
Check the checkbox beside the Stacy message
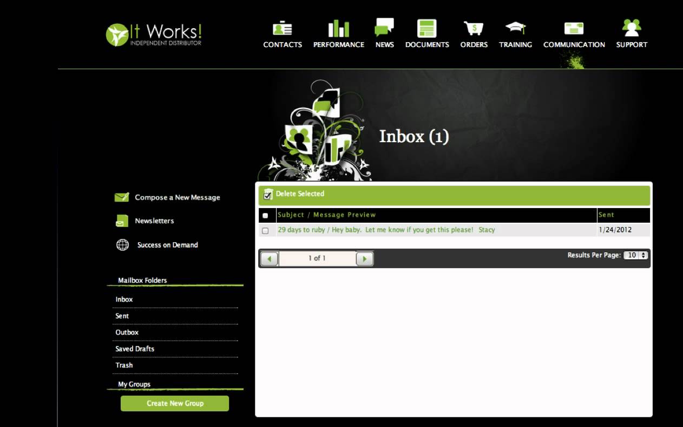[x=266, y=230]
